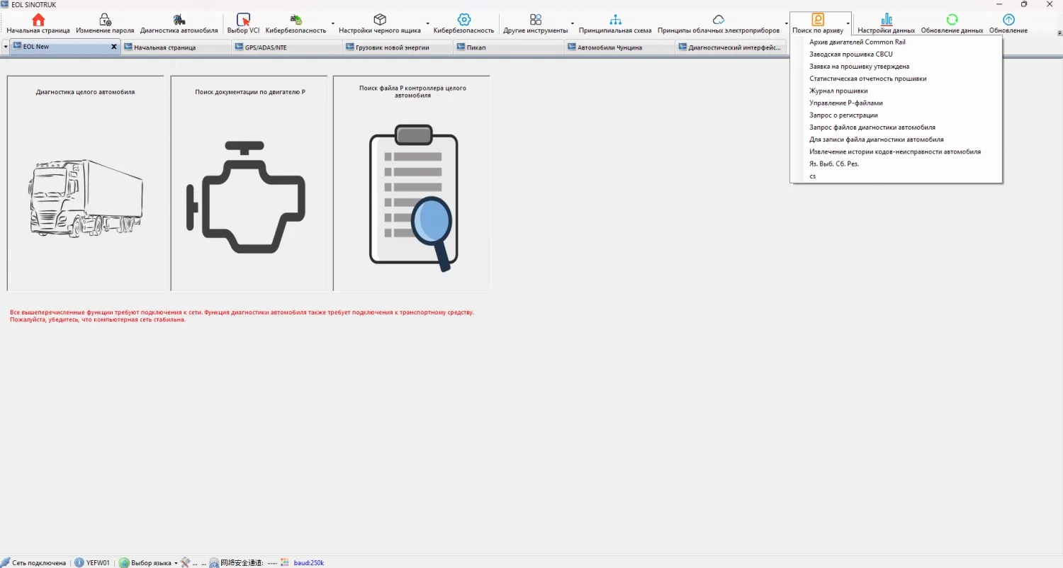The height and width of the screenshot is (568, 1063).
Task: Expand the Другие инструменты dropdown arrow
Action: tap(573, 23)
